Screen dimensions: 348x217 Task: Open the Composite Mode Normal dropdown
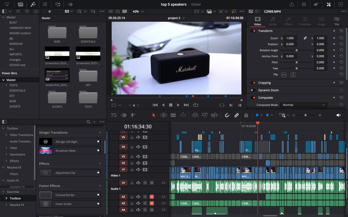pyautogui.click(x=304, y=105)
